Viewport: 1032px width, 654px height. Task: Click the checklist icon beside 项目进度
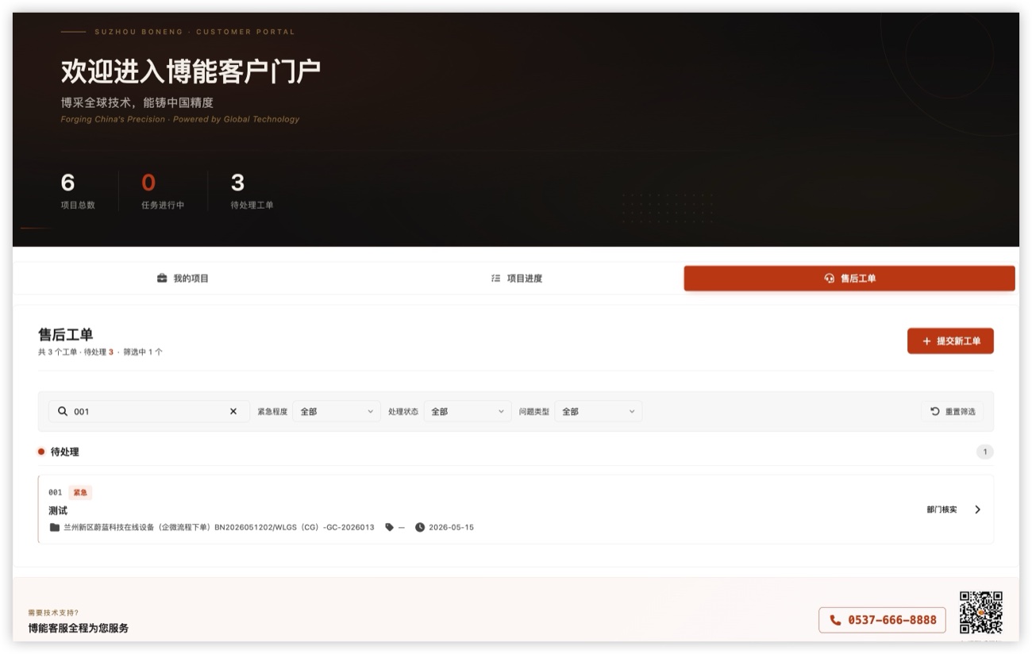(x=496, y=279)
